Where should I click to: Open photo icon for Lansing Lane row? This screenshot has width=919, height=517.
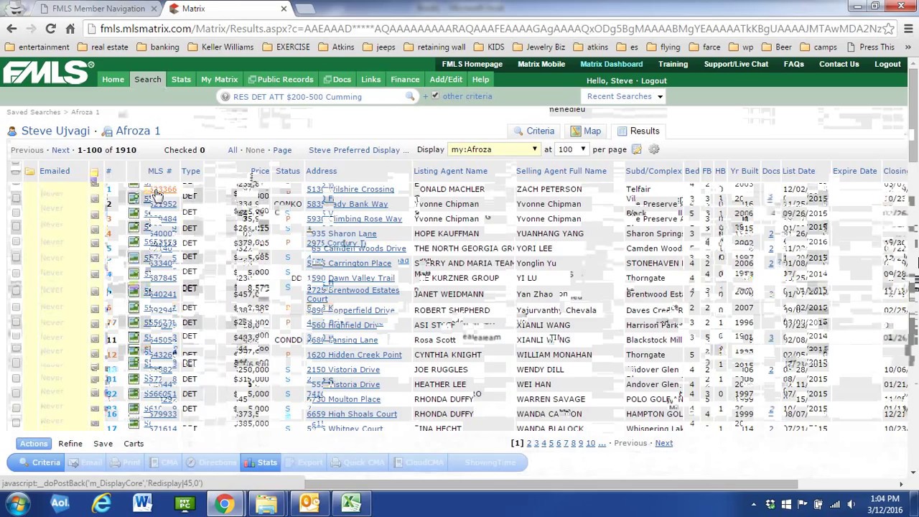click(134, 337)
